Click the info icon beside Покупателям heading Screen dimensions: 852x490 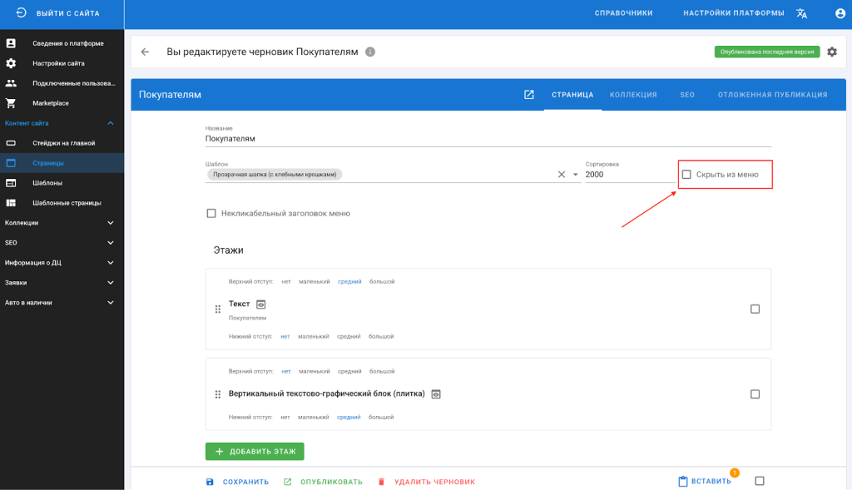tap(370, 52)
